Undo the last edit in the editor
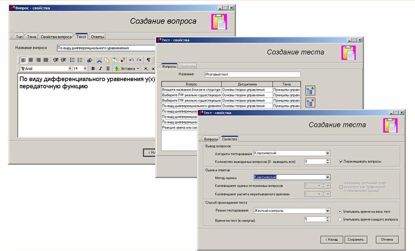Viewport: 415px width, 251px height. (x=132, y=60)
